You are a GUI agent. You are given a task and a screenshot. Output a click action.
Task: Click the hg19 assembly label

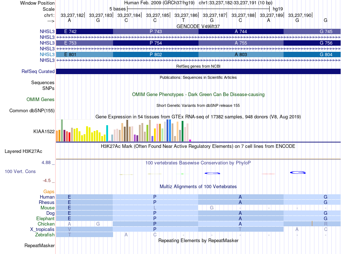point(278,9)
